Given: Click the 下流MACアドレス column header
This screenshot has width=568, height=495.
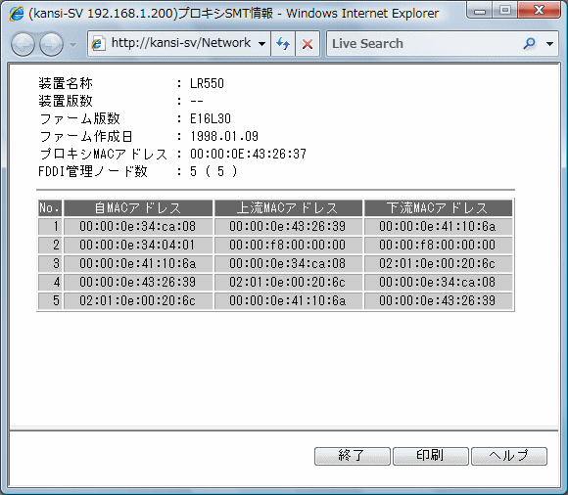Looking at the screenshot, I should pos(438,208).
